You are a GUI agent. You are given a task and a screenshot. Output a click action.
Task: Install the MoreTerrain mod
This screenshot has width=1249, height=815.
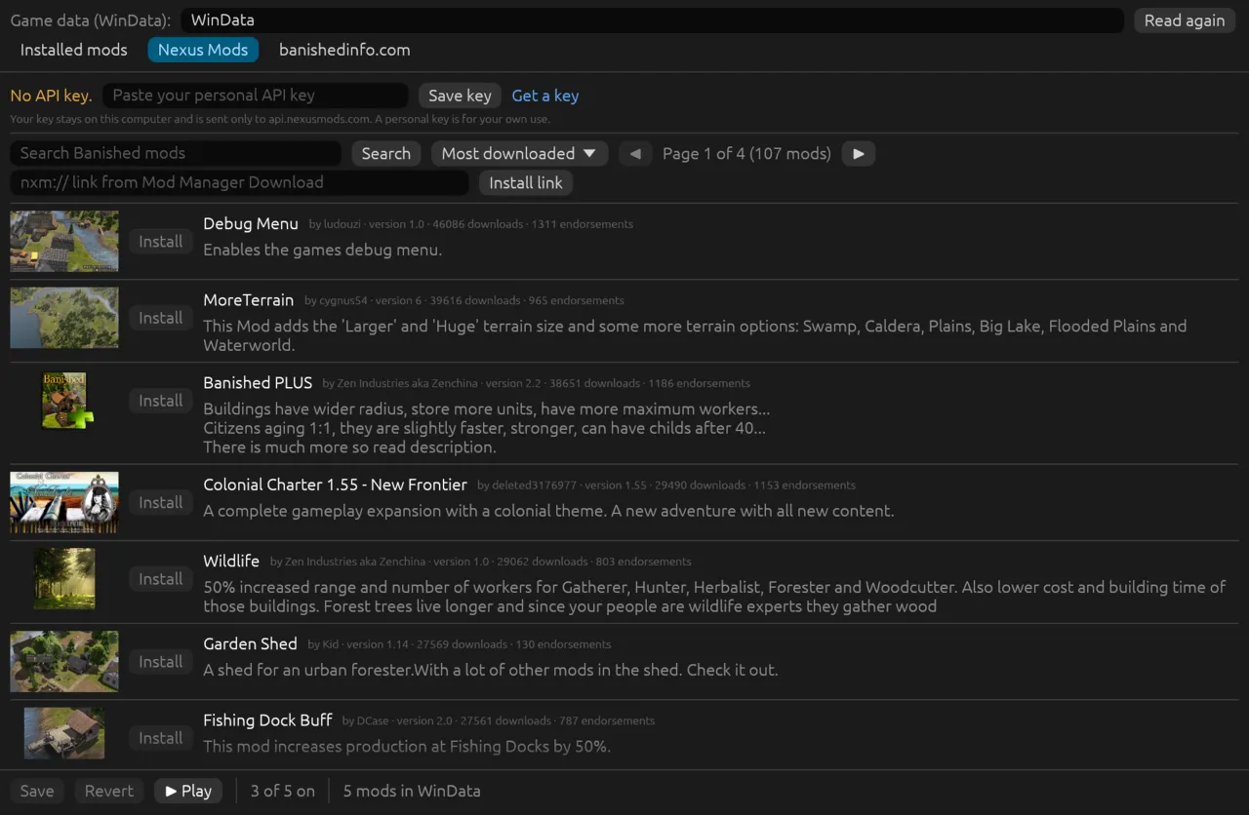[161, 318]
